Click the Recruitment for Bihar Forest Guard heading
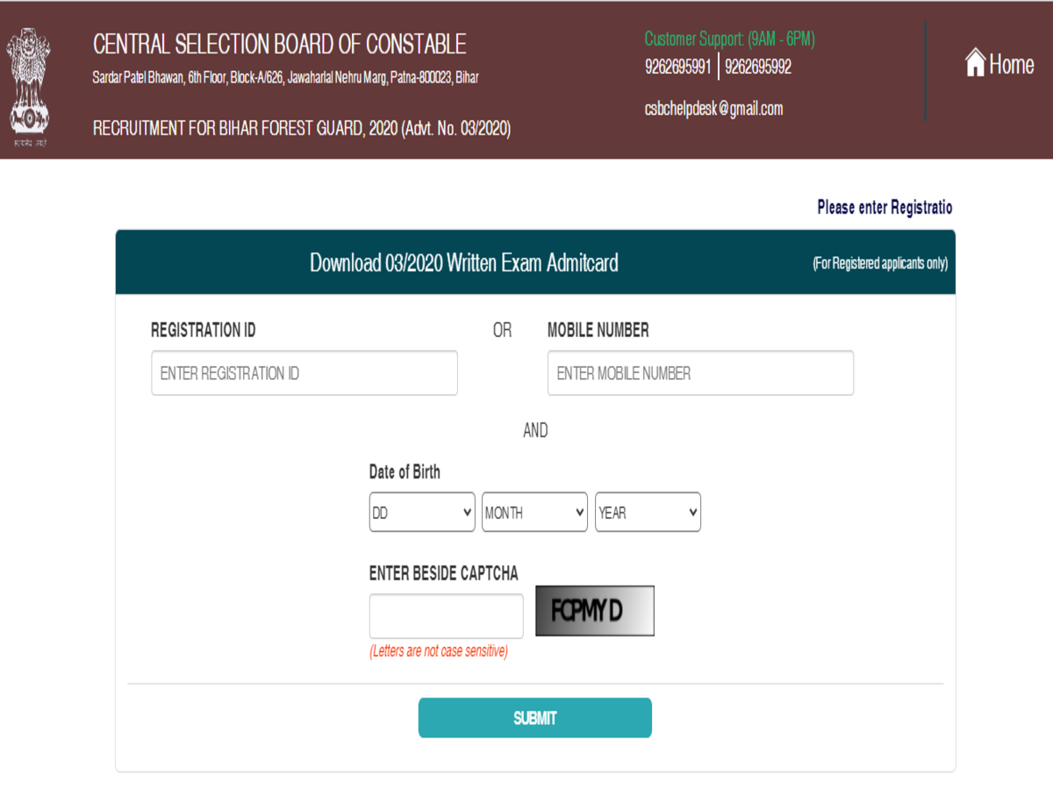This screenshot has width=1053, height=790. click(x=302, y=129)
